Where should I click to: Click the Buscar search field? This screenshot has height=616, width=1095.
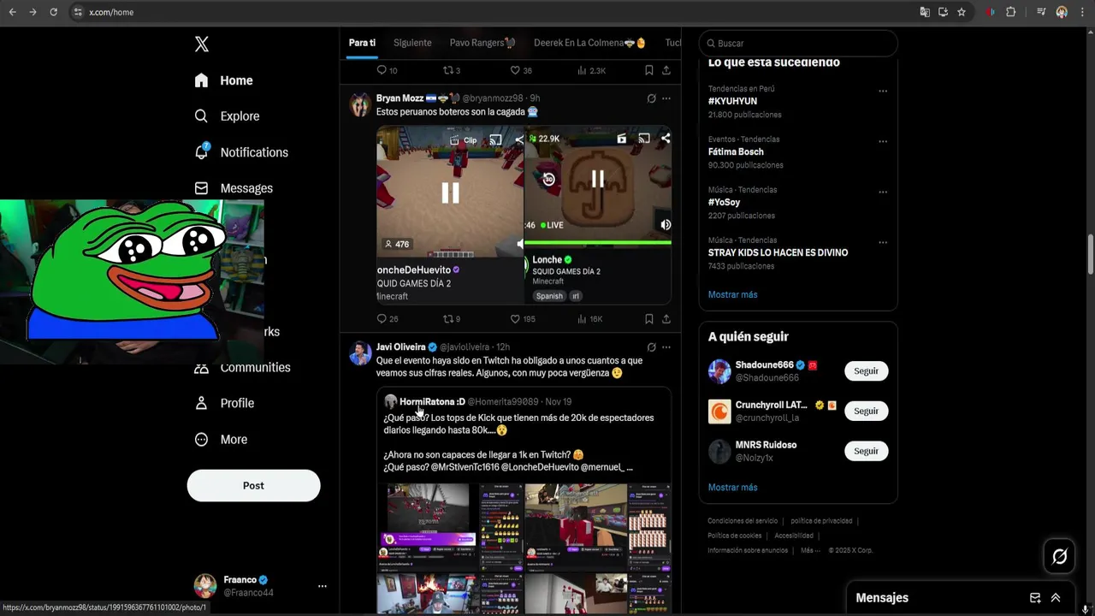tap(798, 44)
